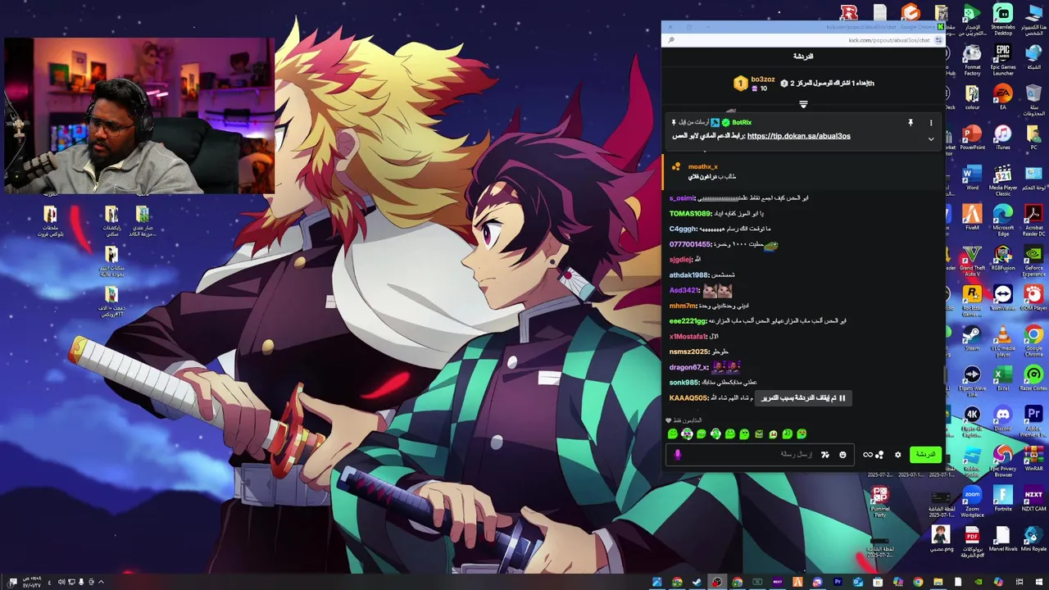The image size is (1049, 590).
Task: Open Discord desktop shortcut
Action: click(x=1003, y=418)
